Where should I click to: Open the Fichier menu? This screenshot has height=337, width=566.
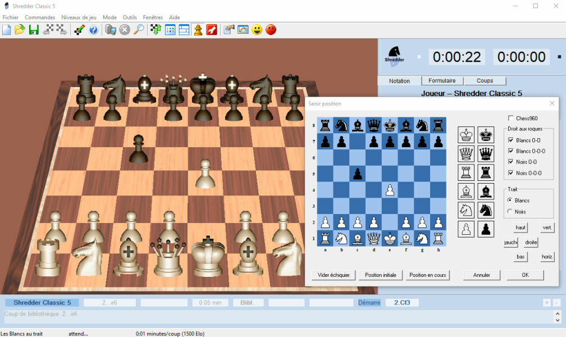tap(11, 17)
